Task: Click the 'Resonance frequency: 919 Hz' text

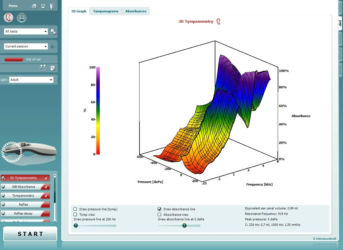Action: (266, 214)
